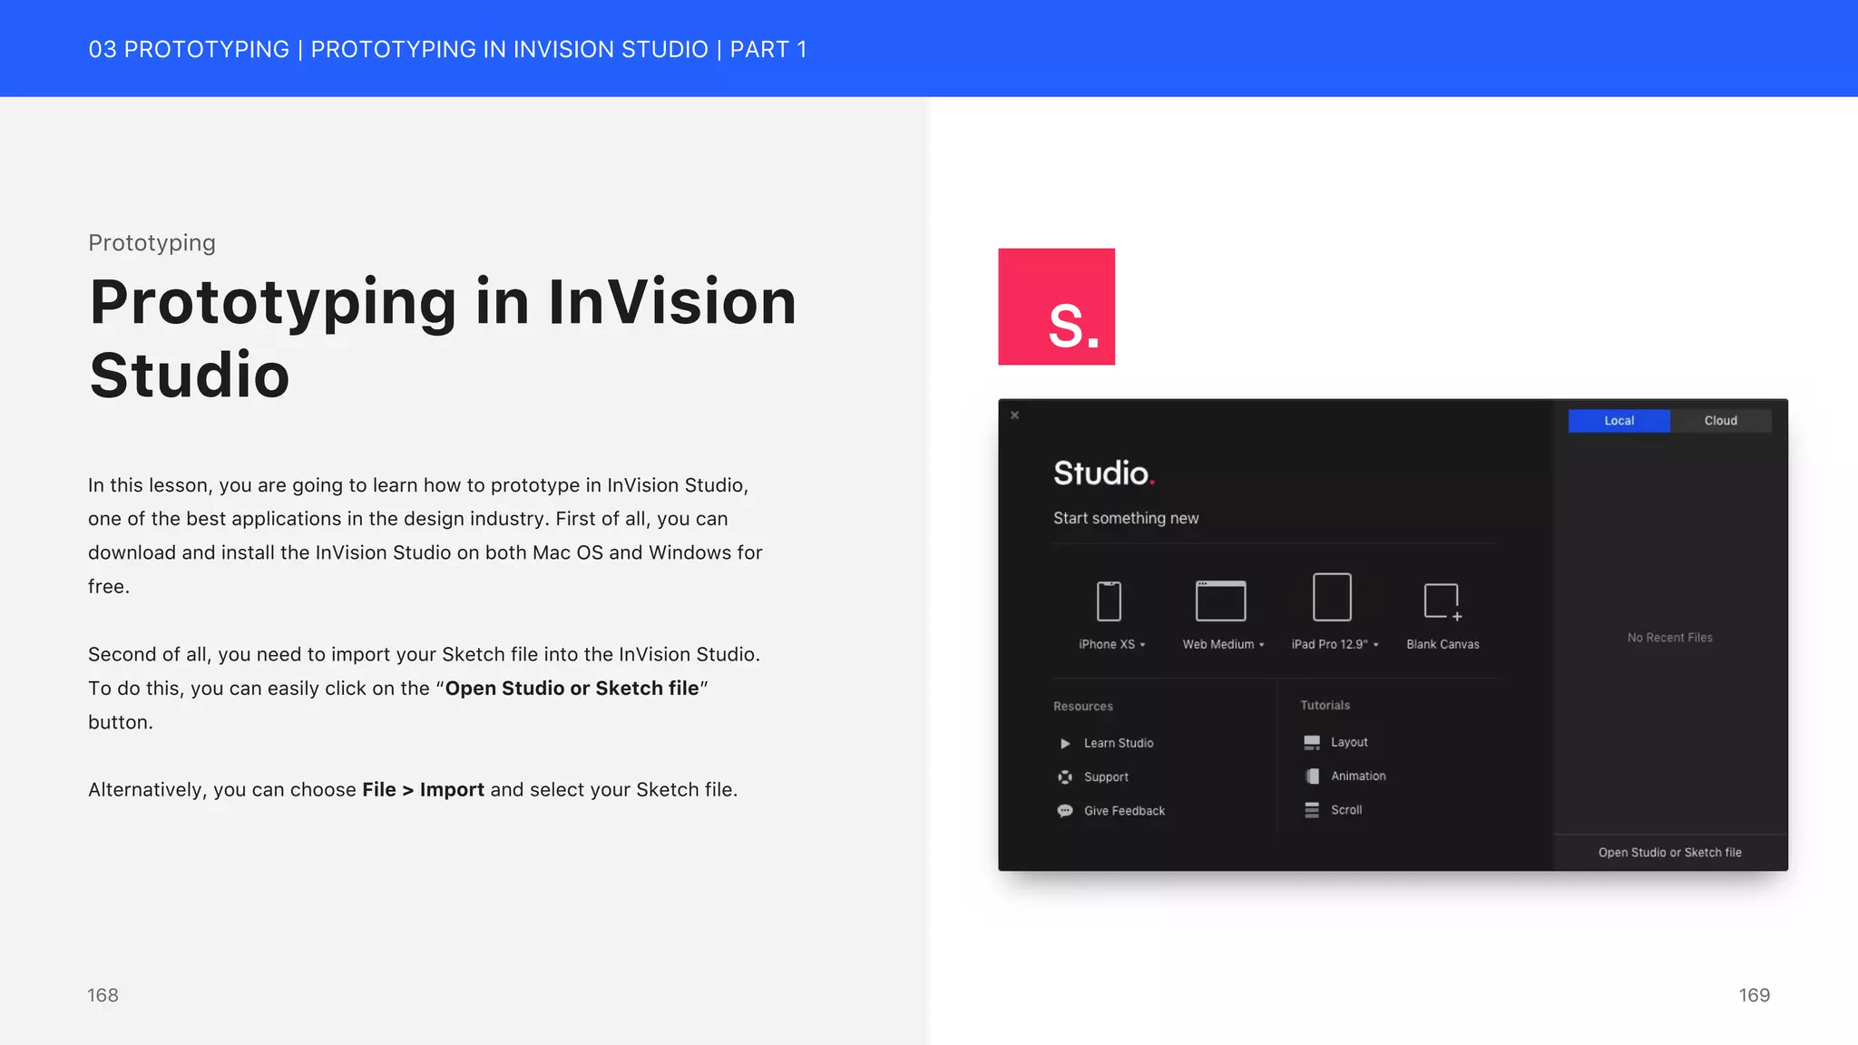Click the slide header breadcrumb text
This screenshot has width=1858, height=1045.
447,49
